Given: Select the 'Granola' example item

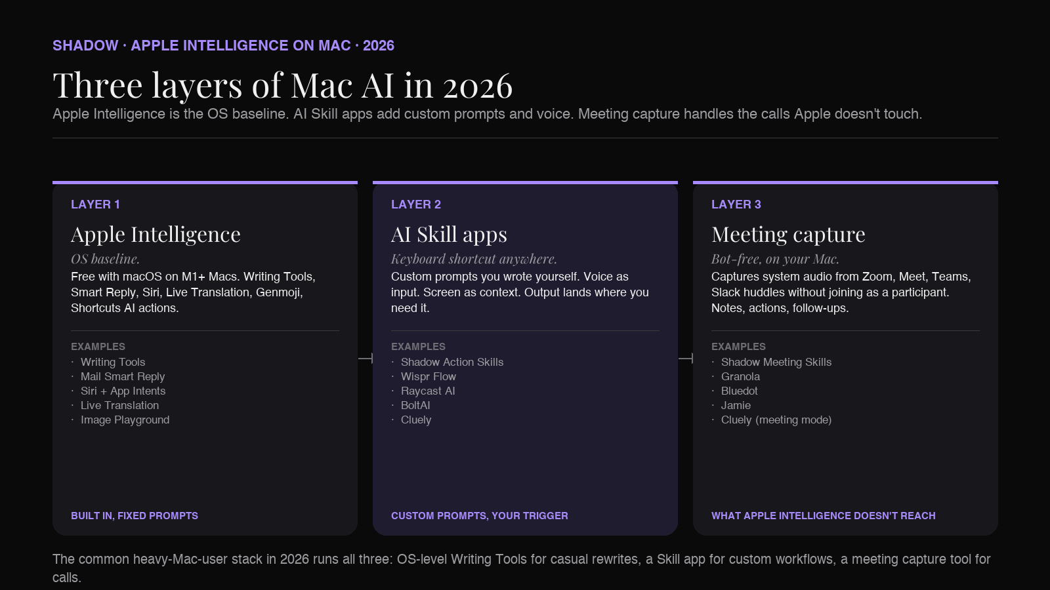Looking at the screenshot, I should [x=740, y=376].
